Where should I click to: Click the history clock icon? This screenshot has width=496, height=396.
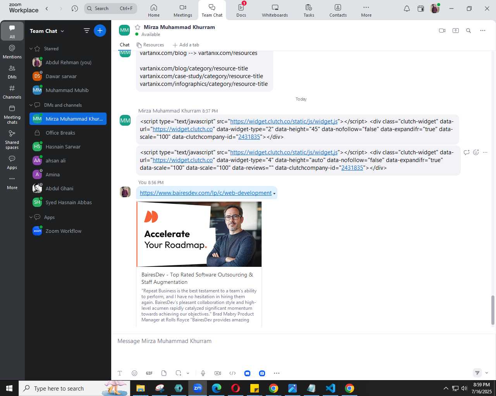[x=75, y=9]
